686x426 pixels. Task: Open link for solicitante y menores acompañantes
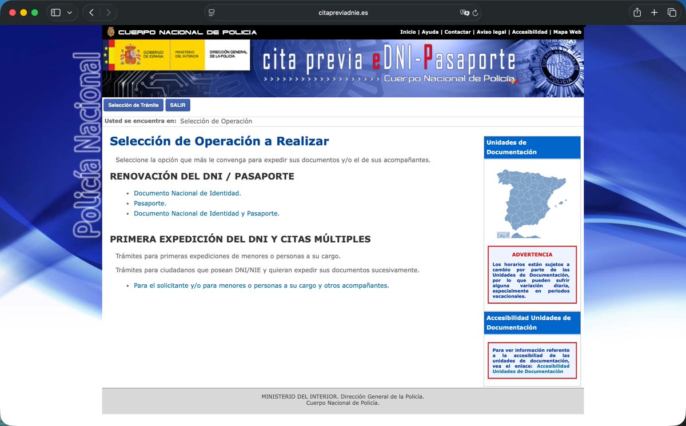(261, 285)
